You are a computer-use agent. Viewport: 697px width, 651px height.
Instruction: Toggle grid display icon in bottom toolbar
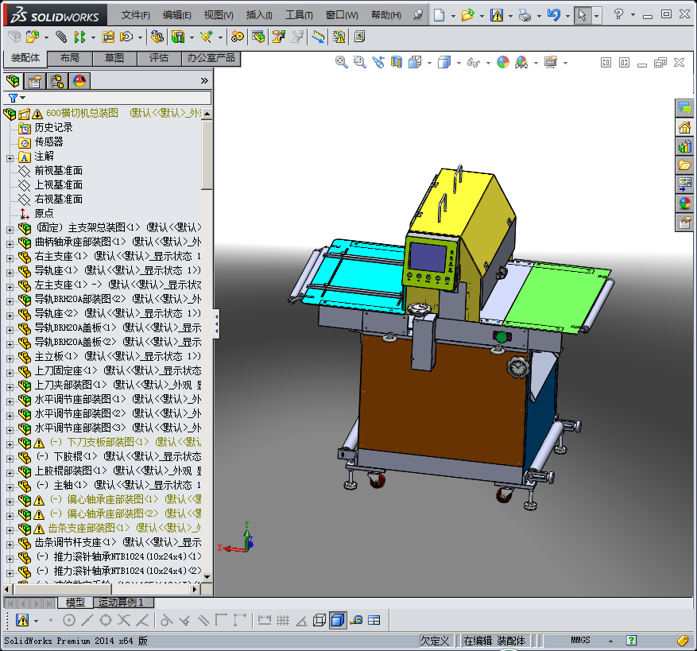pyautogui.click(x=283, y=620)
